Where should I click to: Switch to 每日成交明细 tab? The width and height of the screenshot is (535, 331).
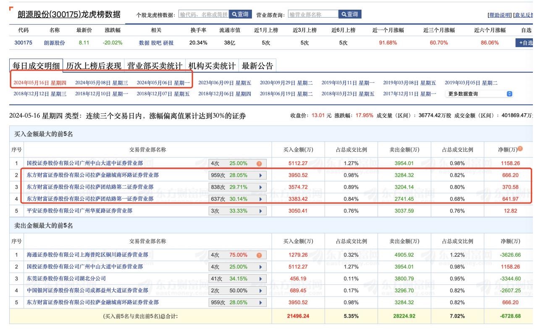pos(36,66)
